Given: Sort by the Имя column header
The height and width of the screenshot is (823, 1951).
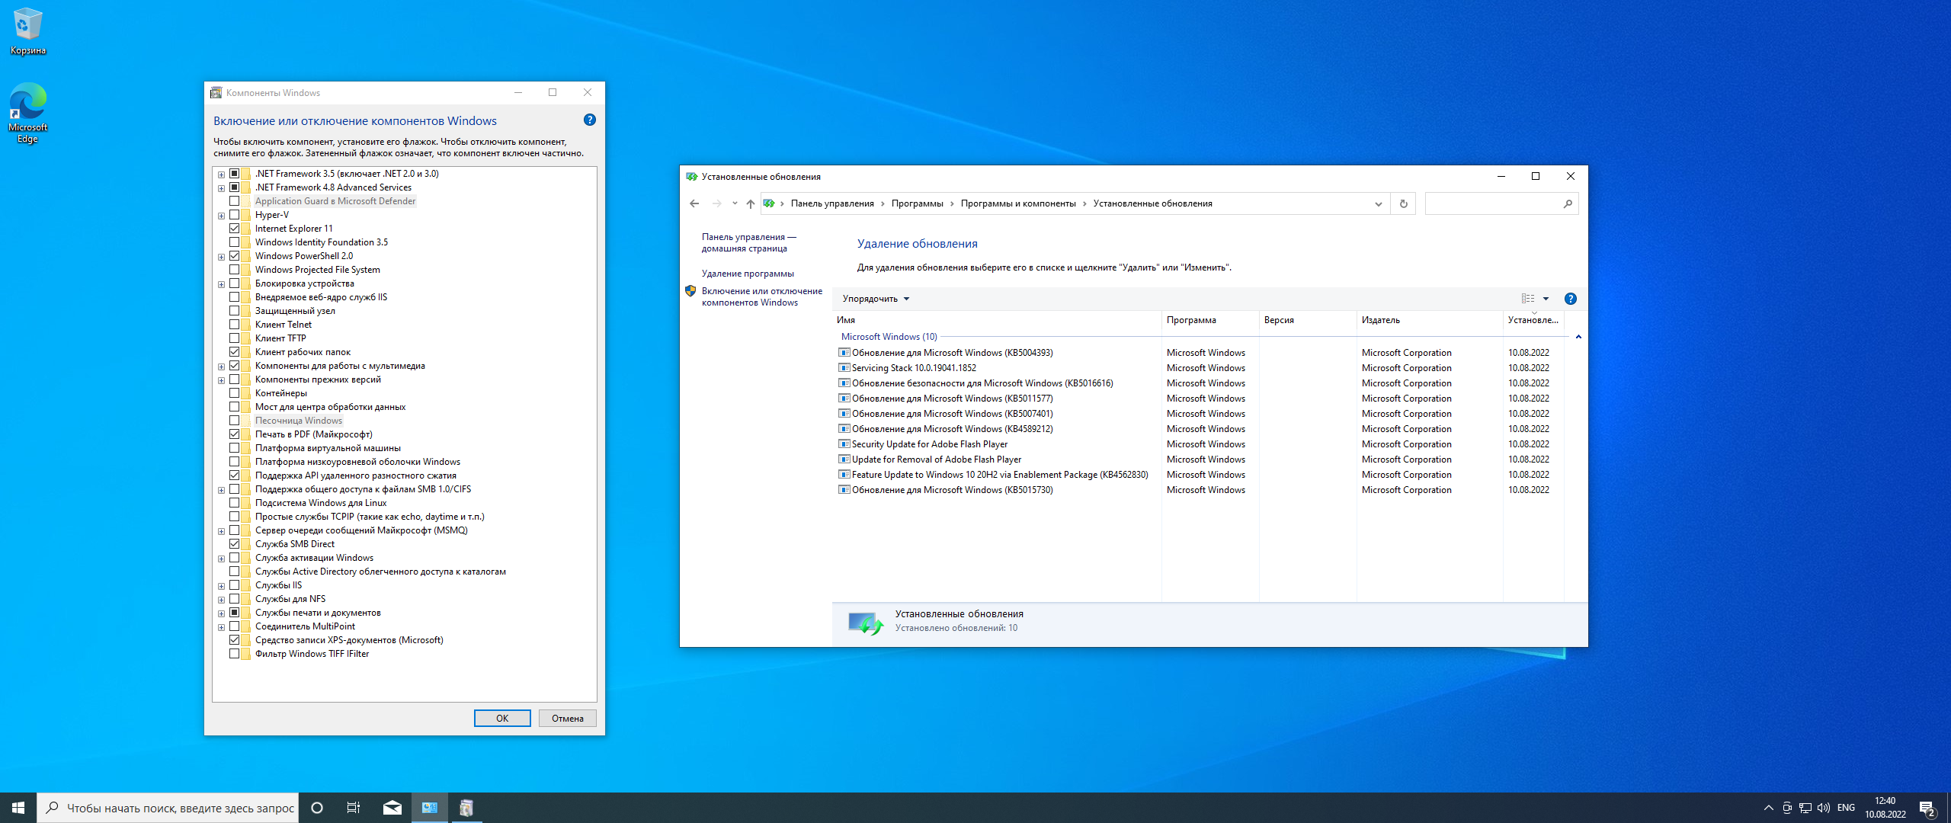Looking at the screenshot, I should pyautogui.click(x=998, y=320).
